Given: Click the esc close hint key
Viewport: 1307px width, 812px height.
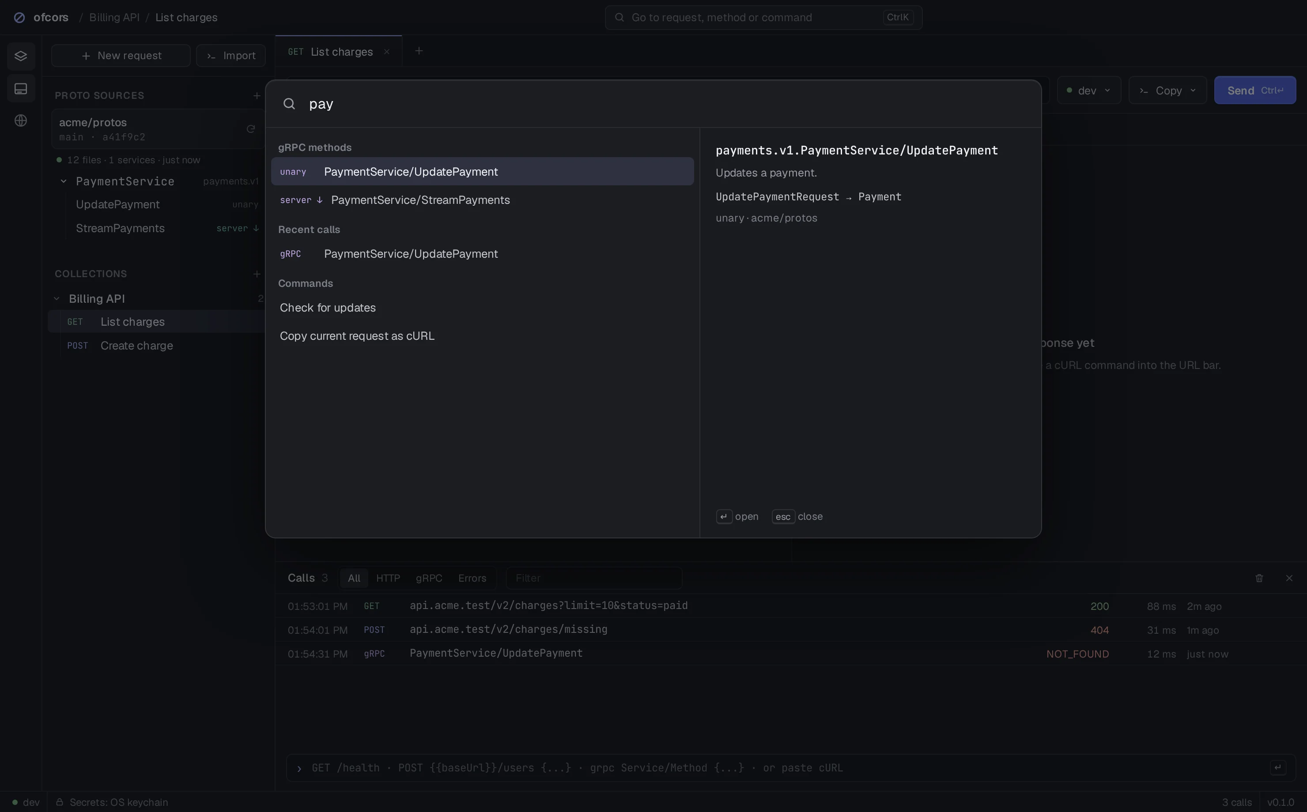Looking at the screenshot, I should [783, 517].
